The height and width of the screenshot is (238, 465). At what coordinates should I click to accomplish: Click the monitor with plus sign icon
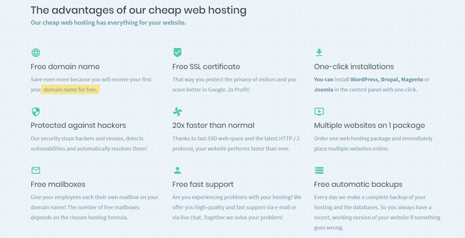click(319, 111)
